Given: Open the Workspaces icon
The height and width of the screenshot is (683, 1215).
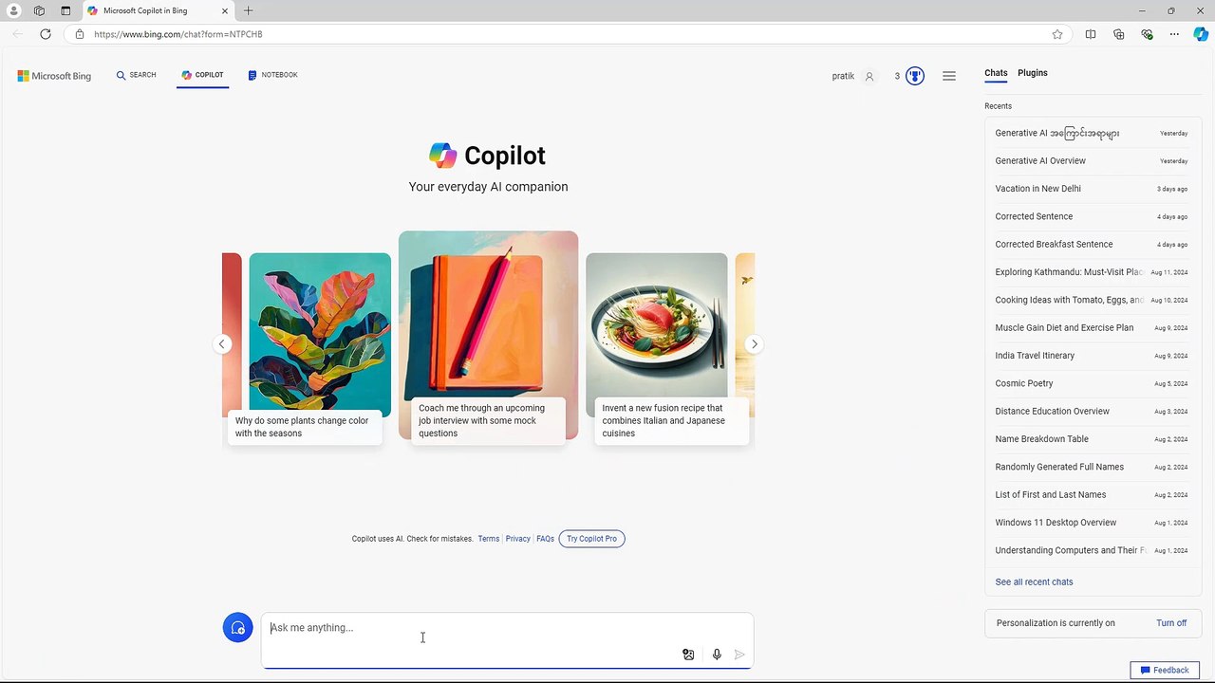Looking at the screenshot, I should [39, 10].
